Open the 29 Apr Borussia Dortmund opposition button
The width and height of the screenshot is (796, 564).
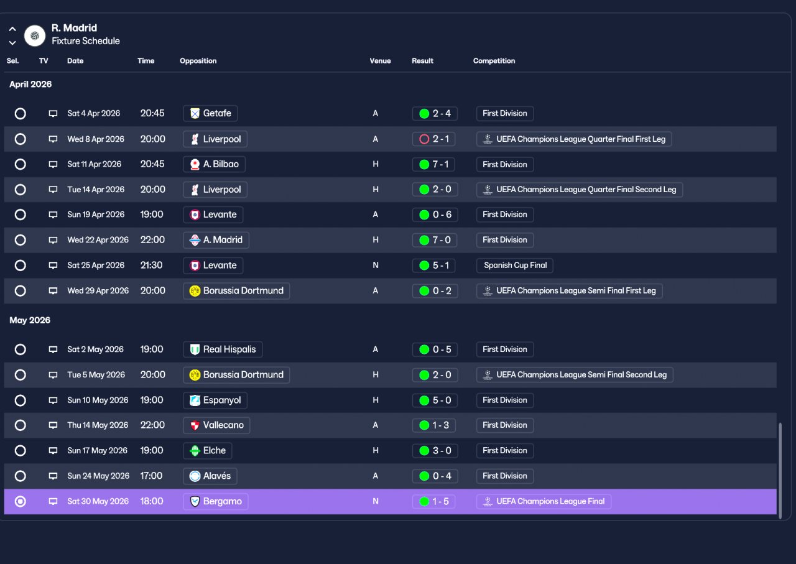pos(236,290)
